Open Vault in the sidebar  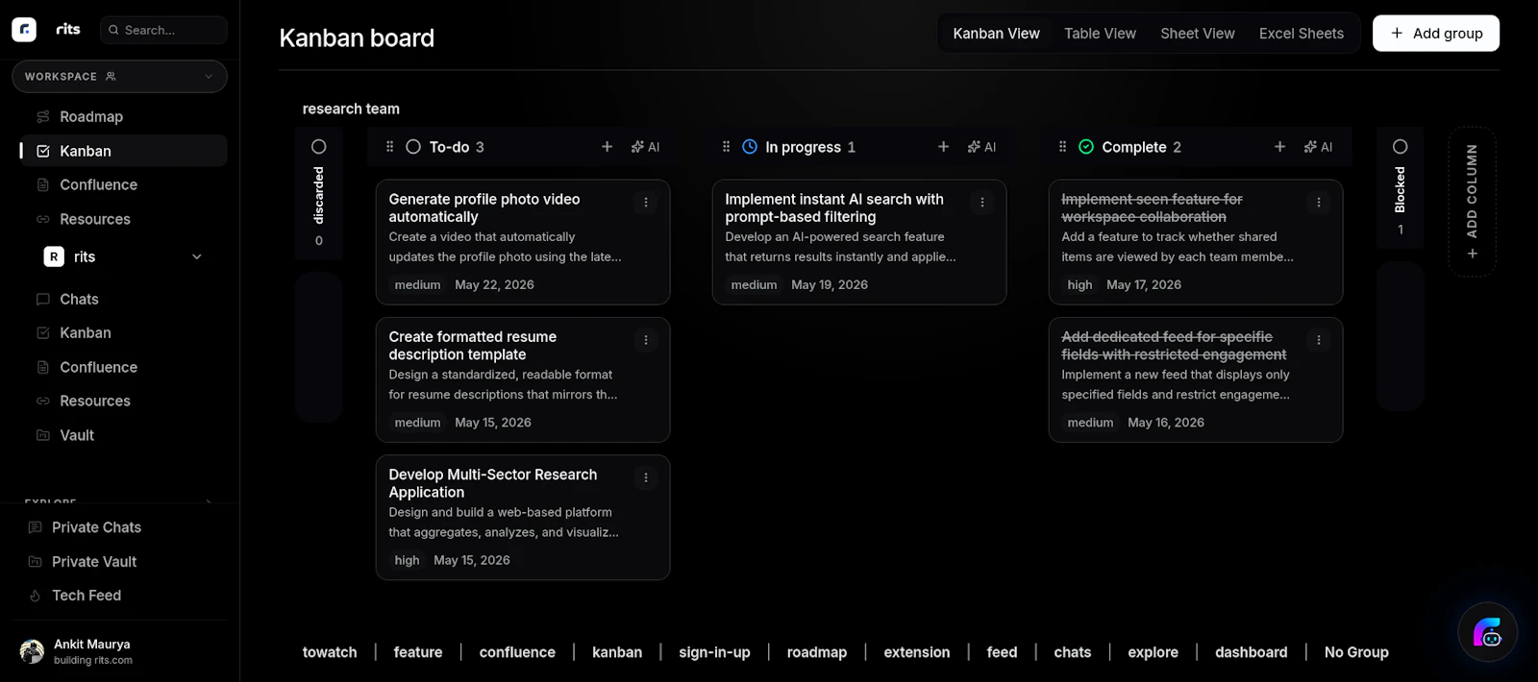(123, 435)
